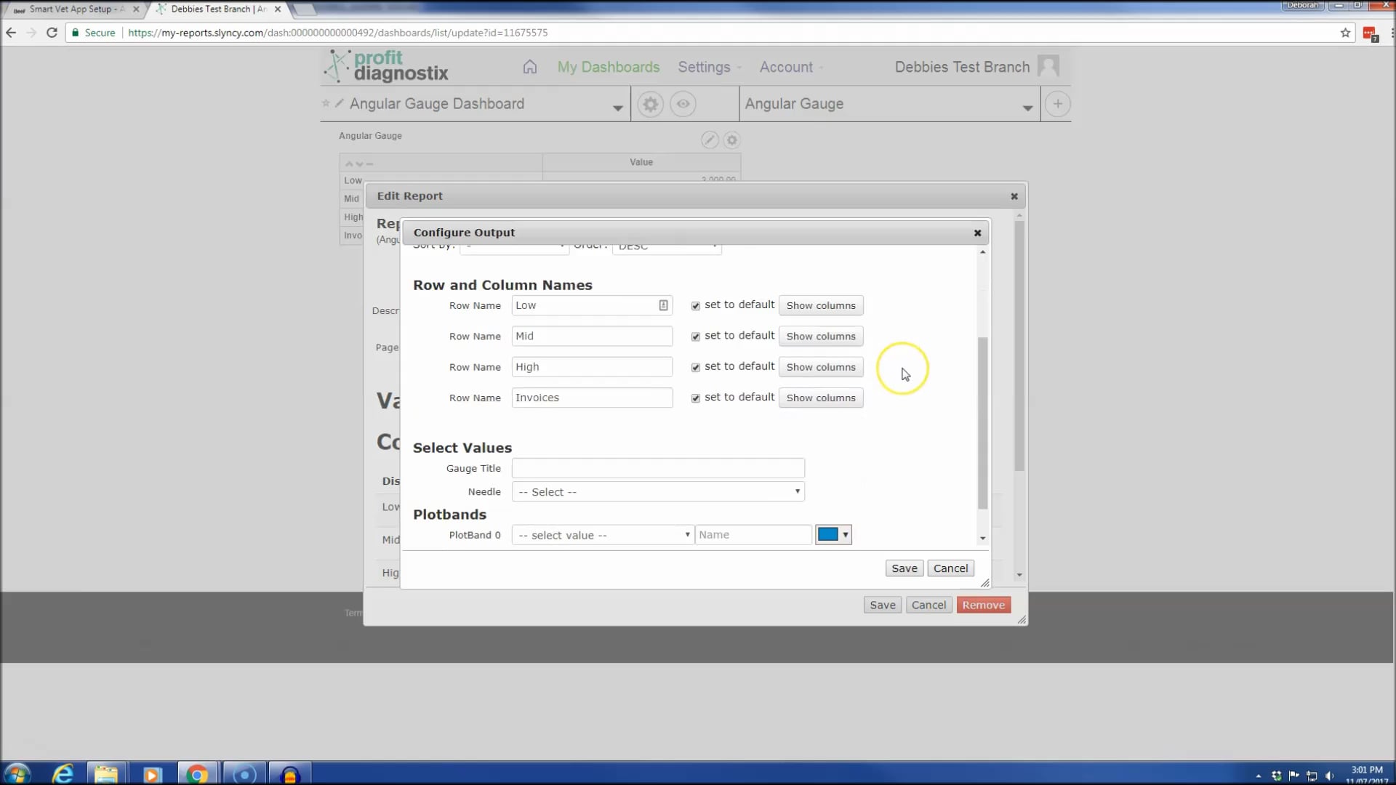Image resolution: width=1396 pixels, height=785 pixels.
Task: Open PlotBand 0 select value dropdown
Action: click(x=602, y=535)
